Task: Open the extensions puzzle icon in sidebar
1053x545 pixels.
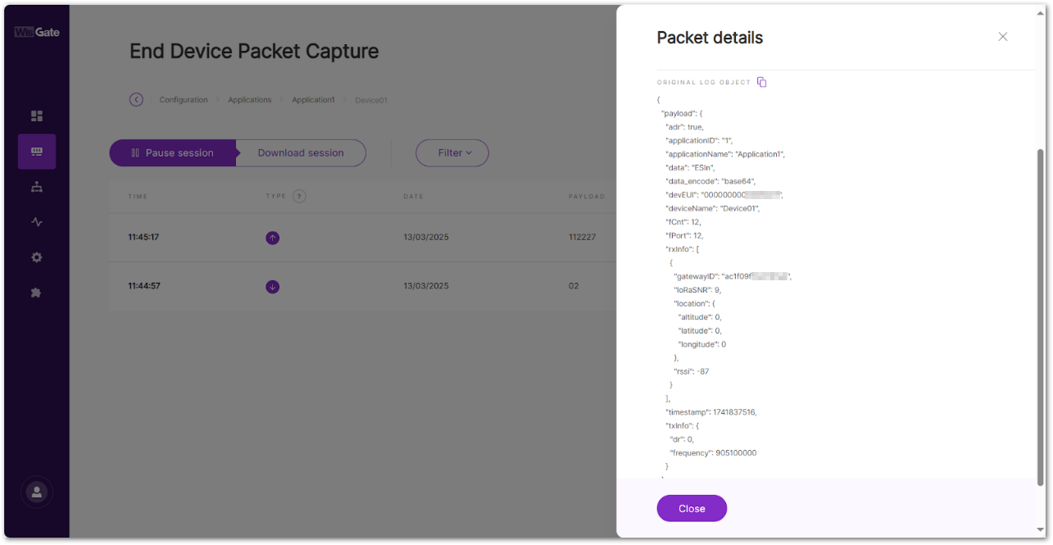Action: [x=36, y=292]
